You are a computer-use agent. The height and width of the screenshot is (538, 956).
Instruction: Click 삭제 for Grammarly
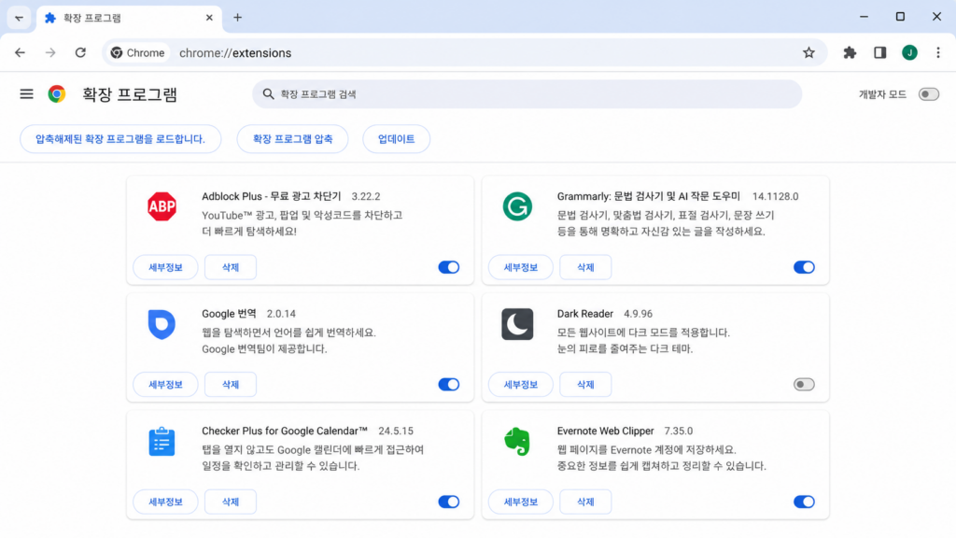click(x=585, y=267)
